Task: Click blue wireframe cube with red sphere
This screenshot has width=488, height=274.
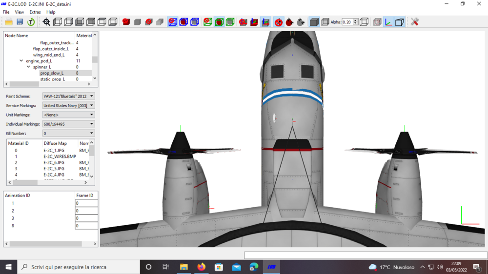Action: [183, 22]
